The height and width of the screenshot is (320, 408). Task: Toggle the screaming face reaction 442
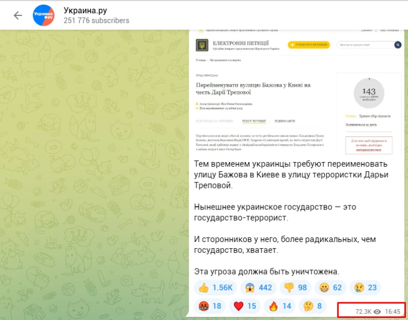click(x=258, y=287)
